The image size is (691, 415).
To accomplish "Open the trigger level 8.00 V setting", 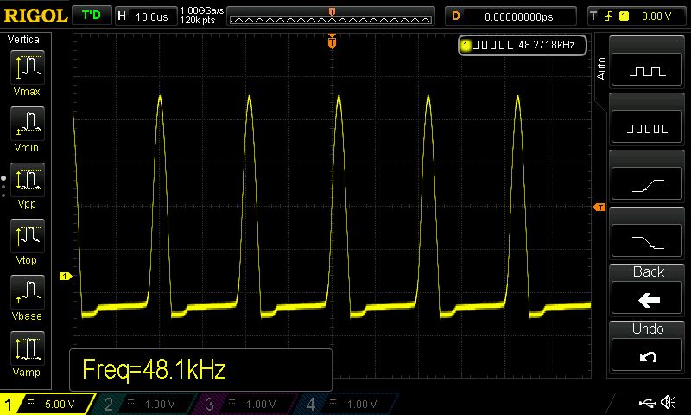I will pyautogui.click(x=636, y=16).
